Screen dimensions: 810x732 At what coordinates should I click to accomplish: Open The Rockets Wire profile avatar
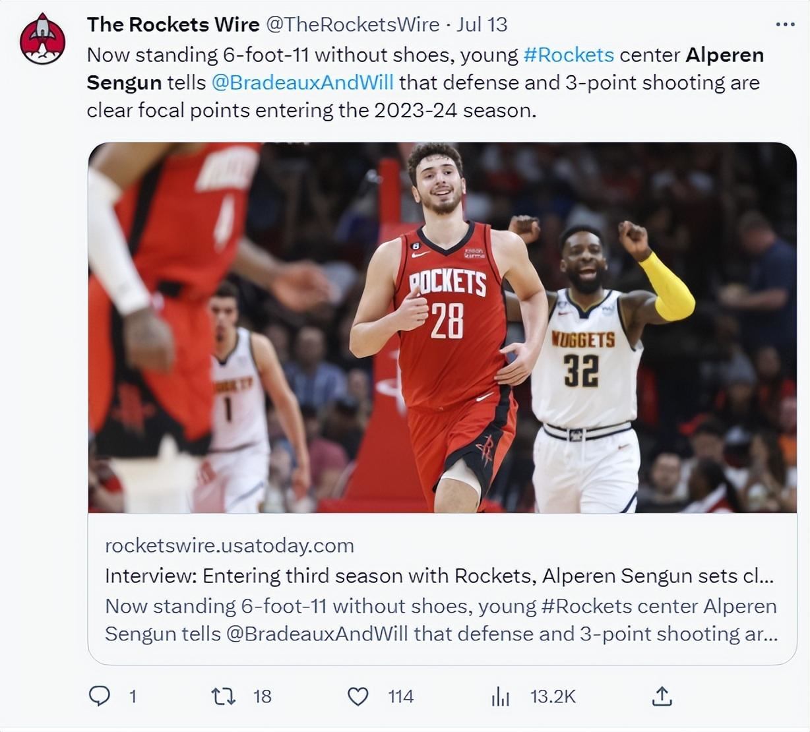pyautogui.click(x=42, y=38)
